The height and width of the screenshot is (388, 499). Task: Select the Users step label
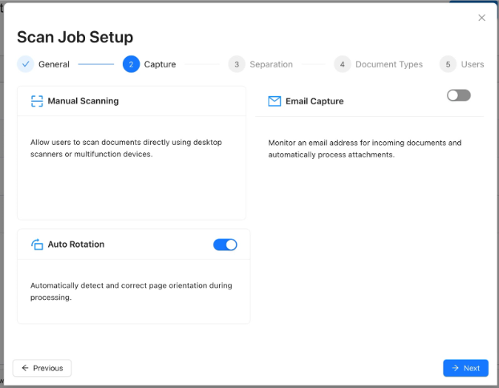[472, 64]
